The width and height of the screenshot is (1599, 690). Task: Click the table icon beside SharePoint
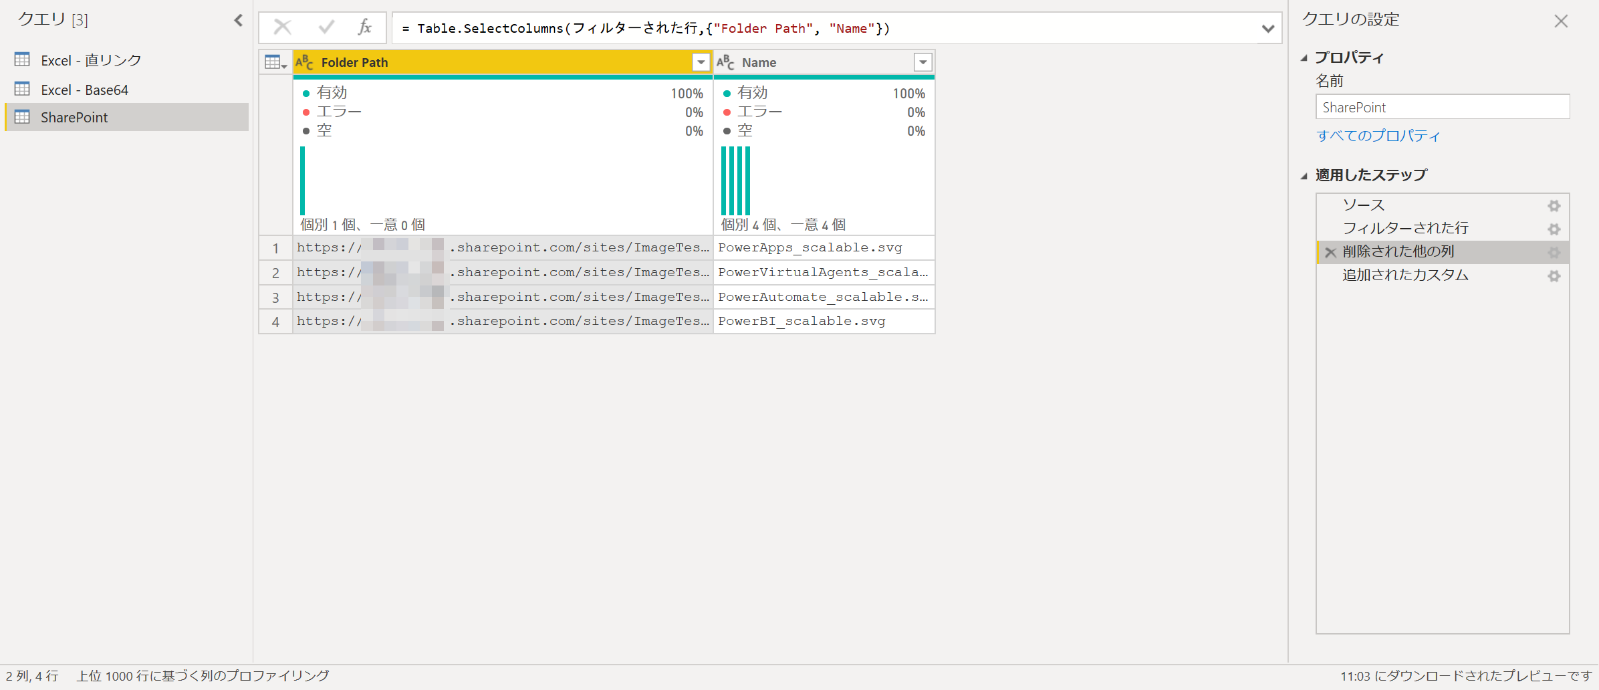click(x=22, y=117)
